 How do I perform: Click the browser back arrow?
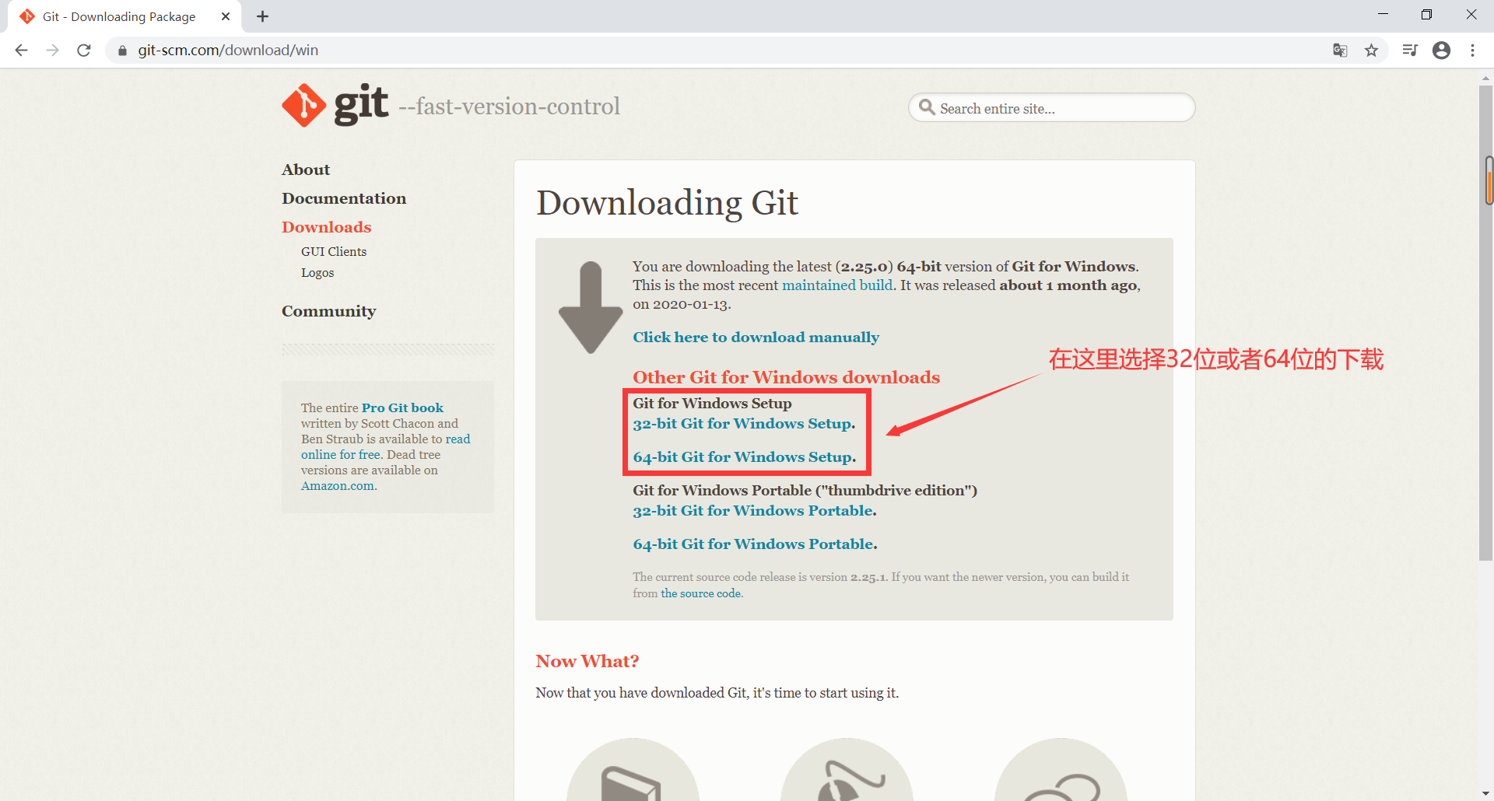point(21,51)
